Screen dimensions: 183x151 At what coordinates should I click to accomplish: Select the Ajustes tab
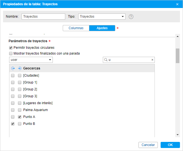click(102, 28)
